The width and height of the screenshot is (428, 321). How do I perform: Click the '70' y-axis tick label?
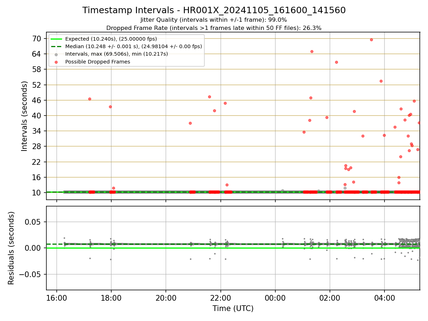pyautogui.click(x=37, y=39)
